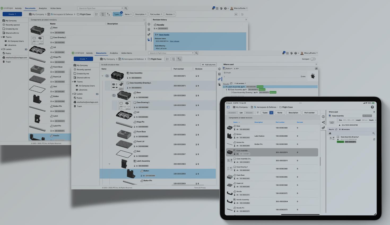
Task: Open the where used icon in middle window
Action: point(219,79)
